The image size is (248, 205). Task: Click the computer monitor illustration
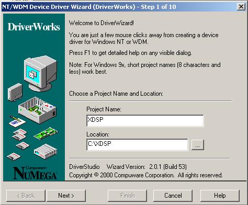(x=40, y=73)
